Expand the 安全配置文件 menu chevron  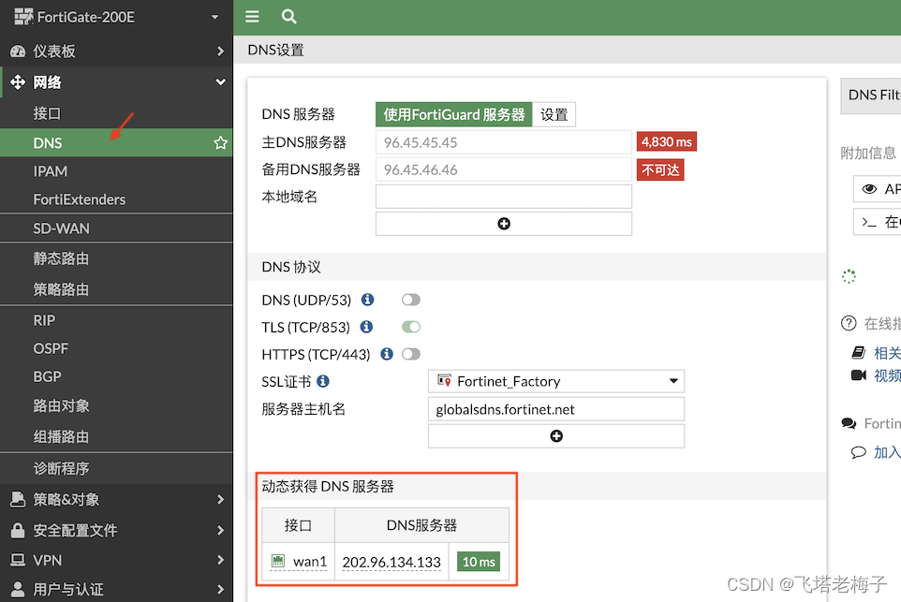click(220, 530)
